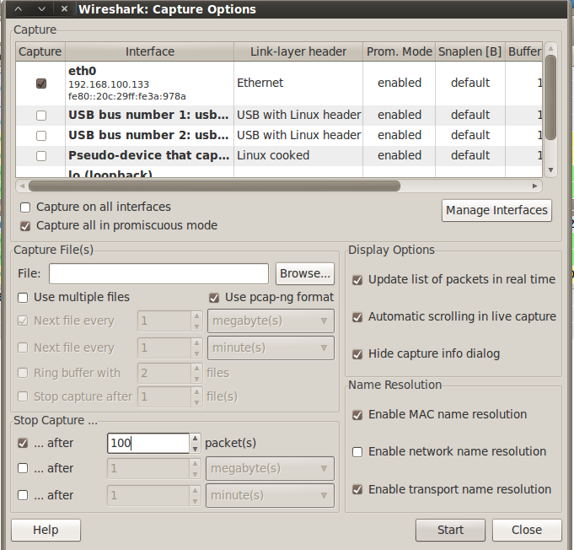Toggle Enable transport name resolution

[x=357, y=489]
